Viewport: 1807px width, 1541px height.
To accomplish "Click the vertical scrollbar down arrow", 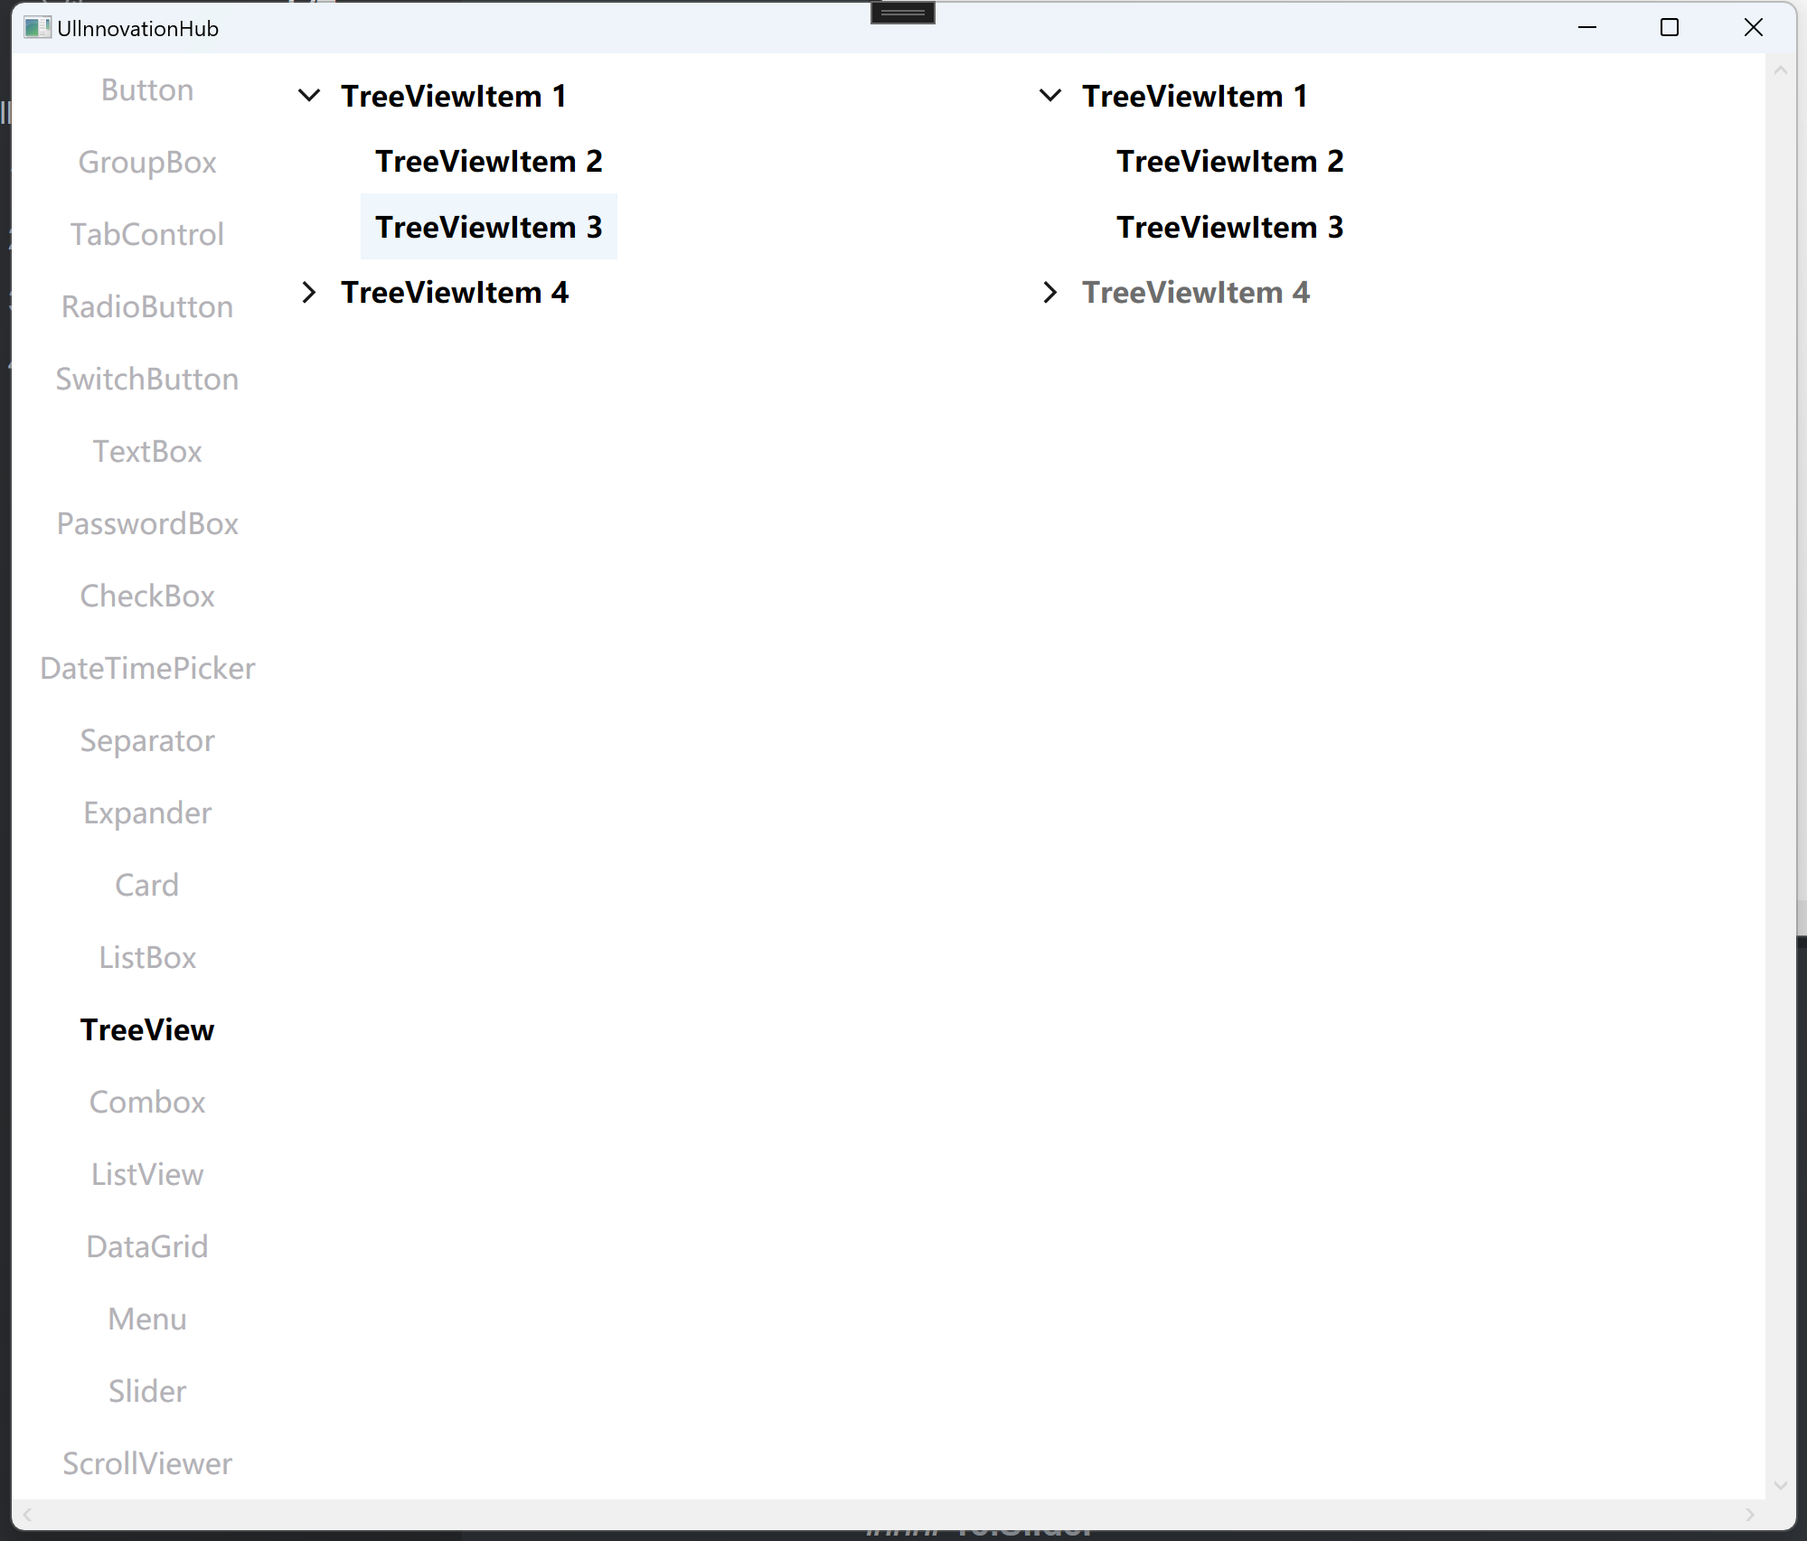I will [1781, 1485].
